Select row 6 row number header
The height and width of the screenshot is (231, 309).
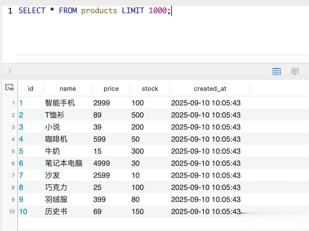click(13, 163)
